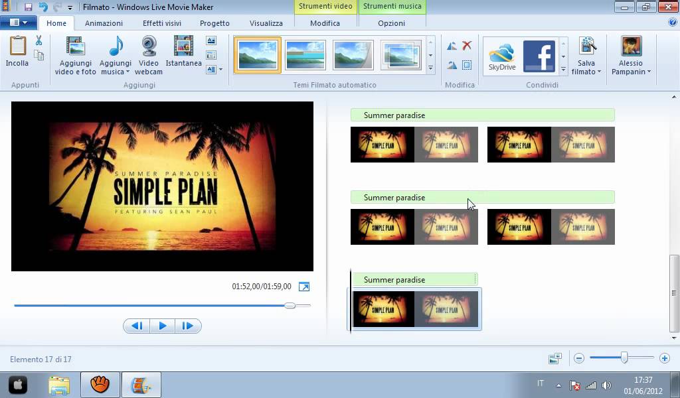
Task: Open the Alessio Pampanin account menu
Action: click(631, 56)
